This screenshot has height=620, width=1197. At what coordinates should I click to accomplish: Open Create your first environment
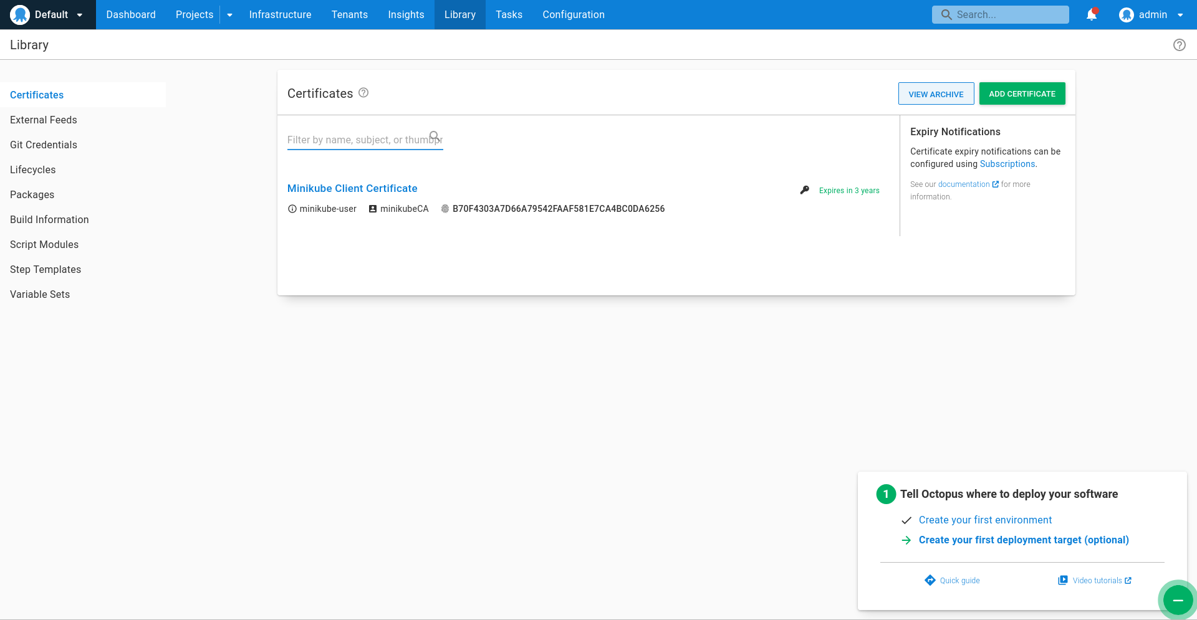[985, 520]
